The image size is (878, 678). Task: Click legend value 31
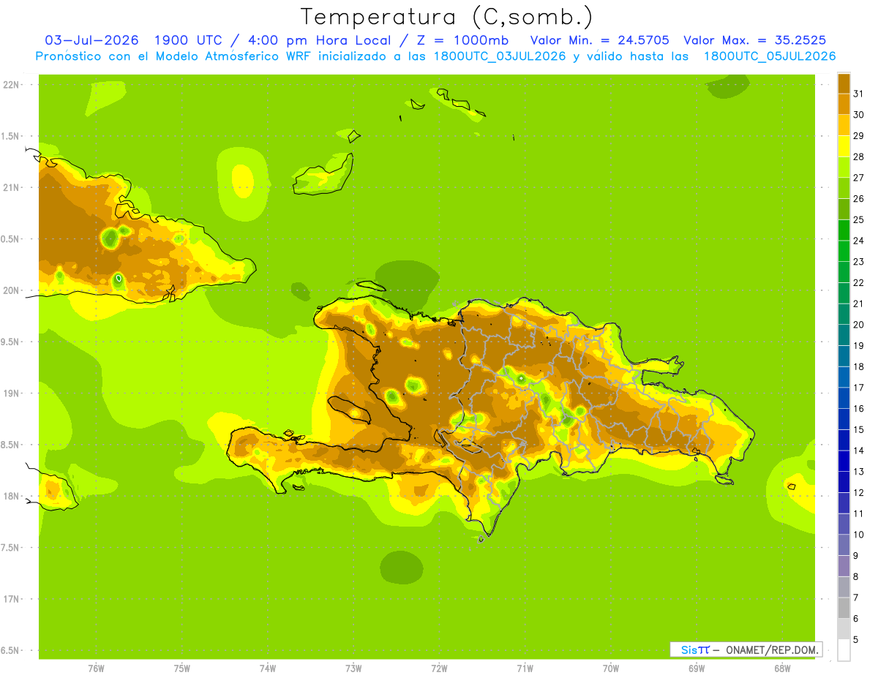click(858, 94)
